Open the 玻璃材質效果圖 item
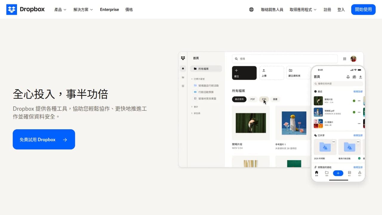 205,99
